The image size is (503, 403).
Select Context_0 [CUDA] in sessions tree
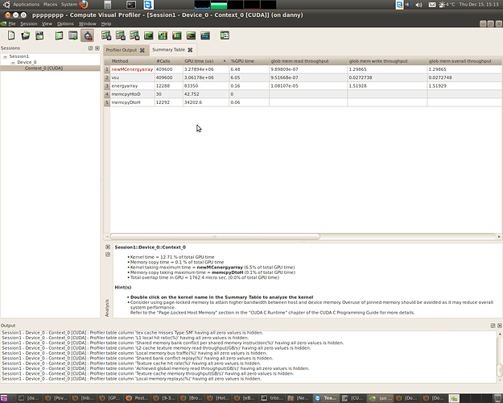click(x=44, y=69)
